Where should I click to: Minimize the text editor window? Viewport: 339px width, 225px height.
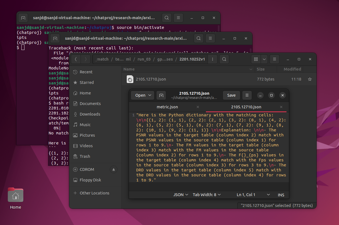(x=260, y=95)
